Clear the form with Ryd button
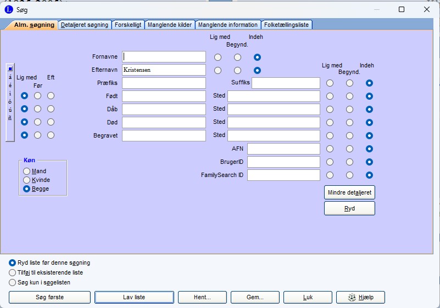440x308 pixels. tap(349, 209)
